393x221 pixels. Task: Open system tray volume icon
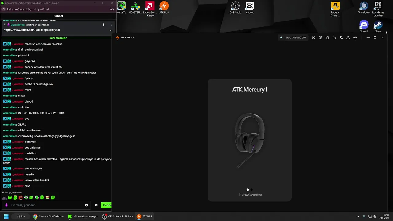(x=375, y=216)
